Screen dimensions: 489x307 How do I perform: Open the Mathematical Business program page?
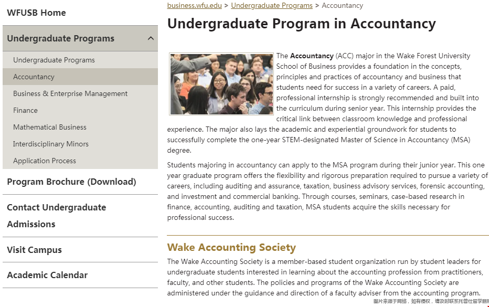[50, 127]
